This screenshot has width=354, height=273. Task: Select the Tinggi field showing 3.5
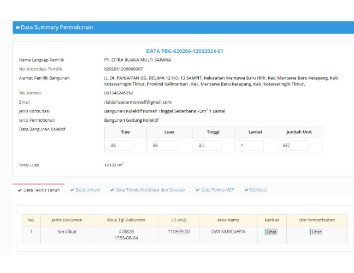pyautogui.click(x=208, y=145)
